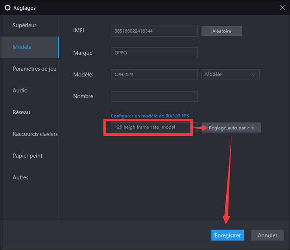Open the Réseau settings tab
Image resolution: width=290 pixels, height=250 pixels.
tap(21, 112)
